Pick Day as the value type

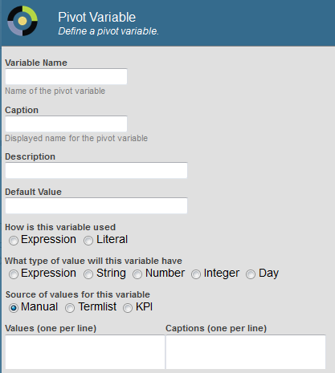(x=251, y=274)
